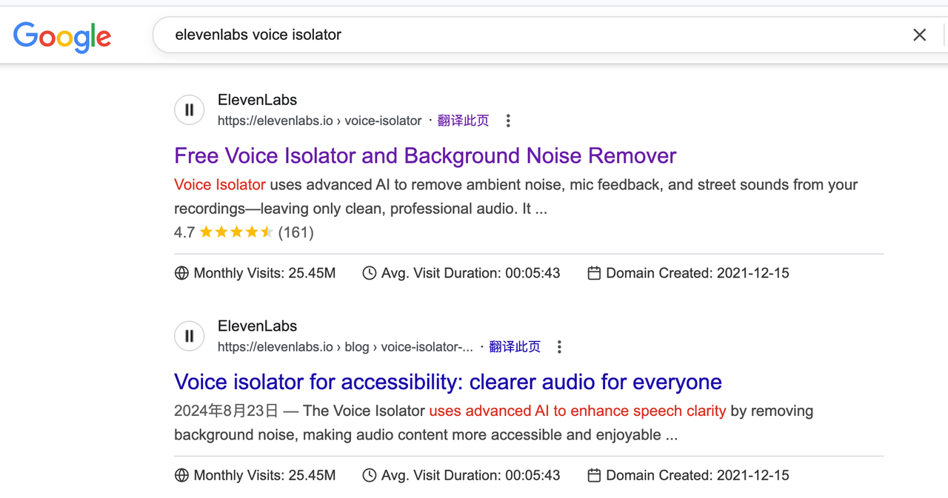This screenshot has width=948, height=498.
Task: Open three-dot menu for voice-isolator result
Action: 508,121
